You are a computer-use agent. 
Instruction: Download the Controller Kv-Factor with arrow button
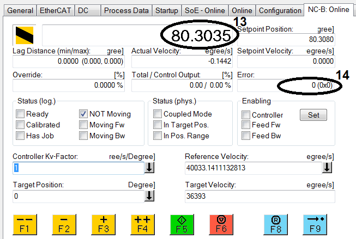(149, 168)
